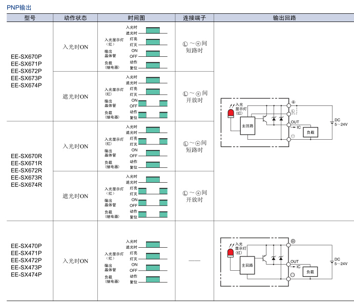354x303 pixels.
Task: Click the OUT terminal label in upper circuit
Action: point(295,122)
